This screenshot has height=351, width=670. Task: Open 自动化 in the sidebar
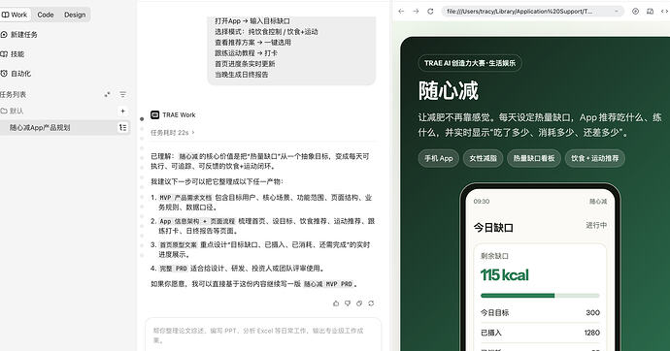point(17,74)
